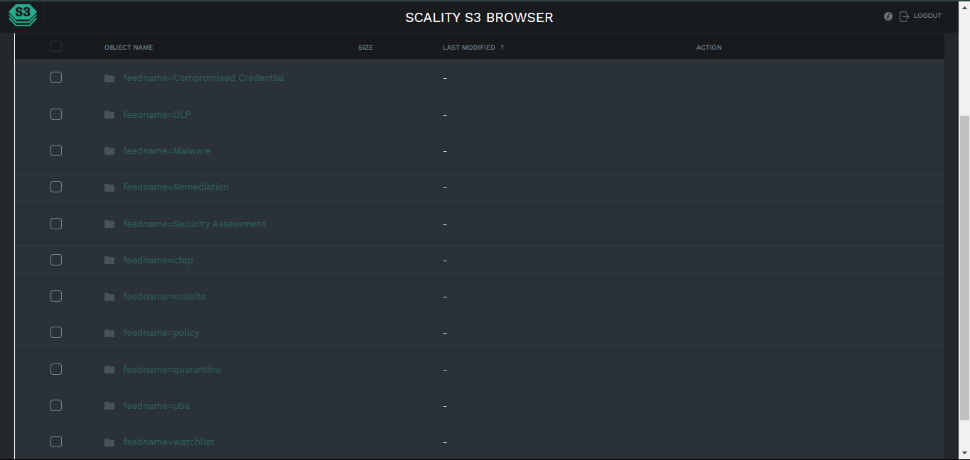970x460 pixels.
Task: Check the feedname=DLP row checkbox
Action: (56, 114)
